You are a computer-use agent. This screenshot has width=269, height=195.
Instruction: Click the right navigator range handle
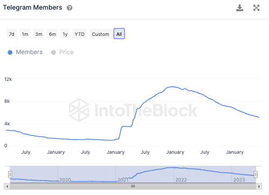tap(256, 175)
